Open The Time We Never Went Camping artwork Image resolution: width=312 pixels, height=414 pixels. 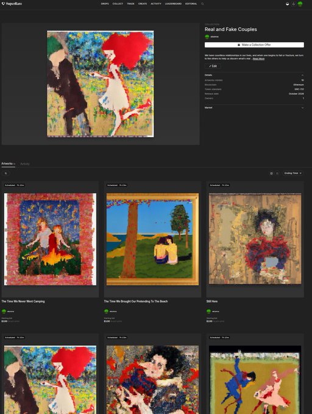(50, 239)
